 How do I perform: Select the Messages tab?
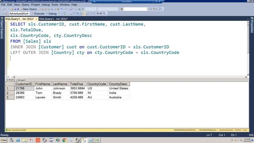click(20, 80)
